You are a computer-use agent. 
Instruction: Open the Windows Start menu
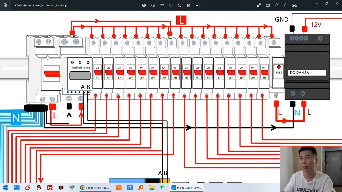tap(5, 187)
